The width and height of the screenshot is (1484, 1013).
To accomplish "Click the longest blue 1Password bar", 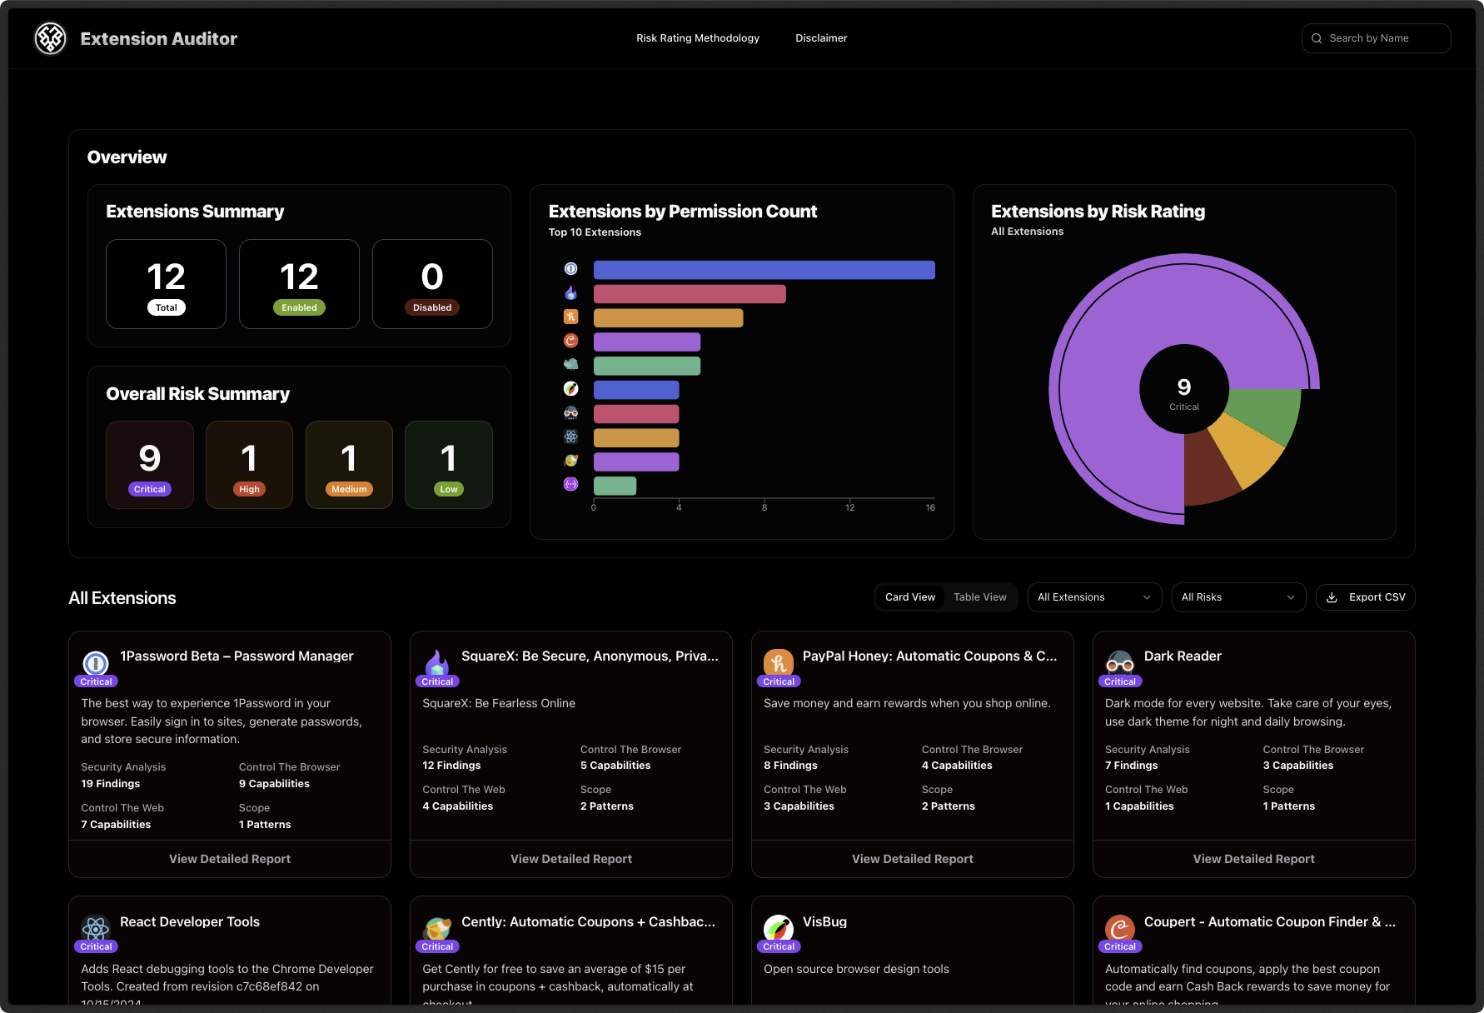I will click(764, 269).
